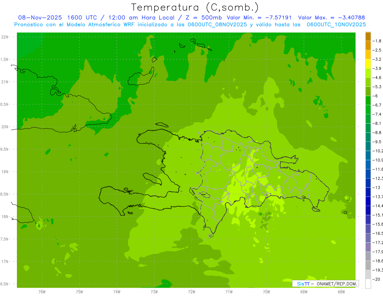Viewport: 383px width, 296px height.
Task: Click the 74W longitude axis label
Action: click(x=117, y=292)
